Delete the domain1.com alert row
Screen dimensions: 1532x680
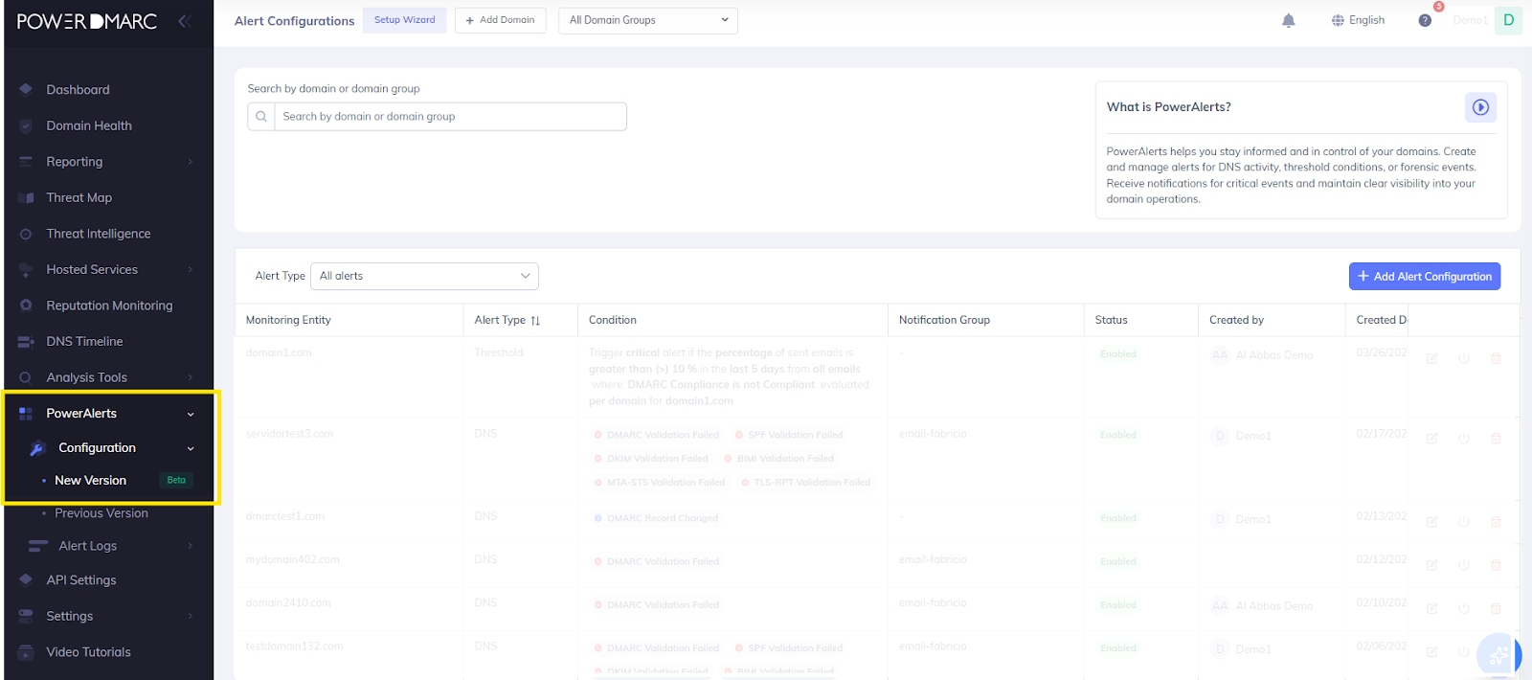click(1496, 358)
